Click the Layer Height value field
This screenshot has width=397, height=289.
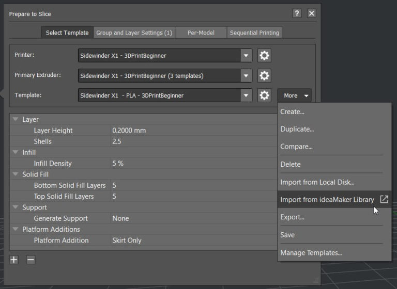tap(191, 131)
